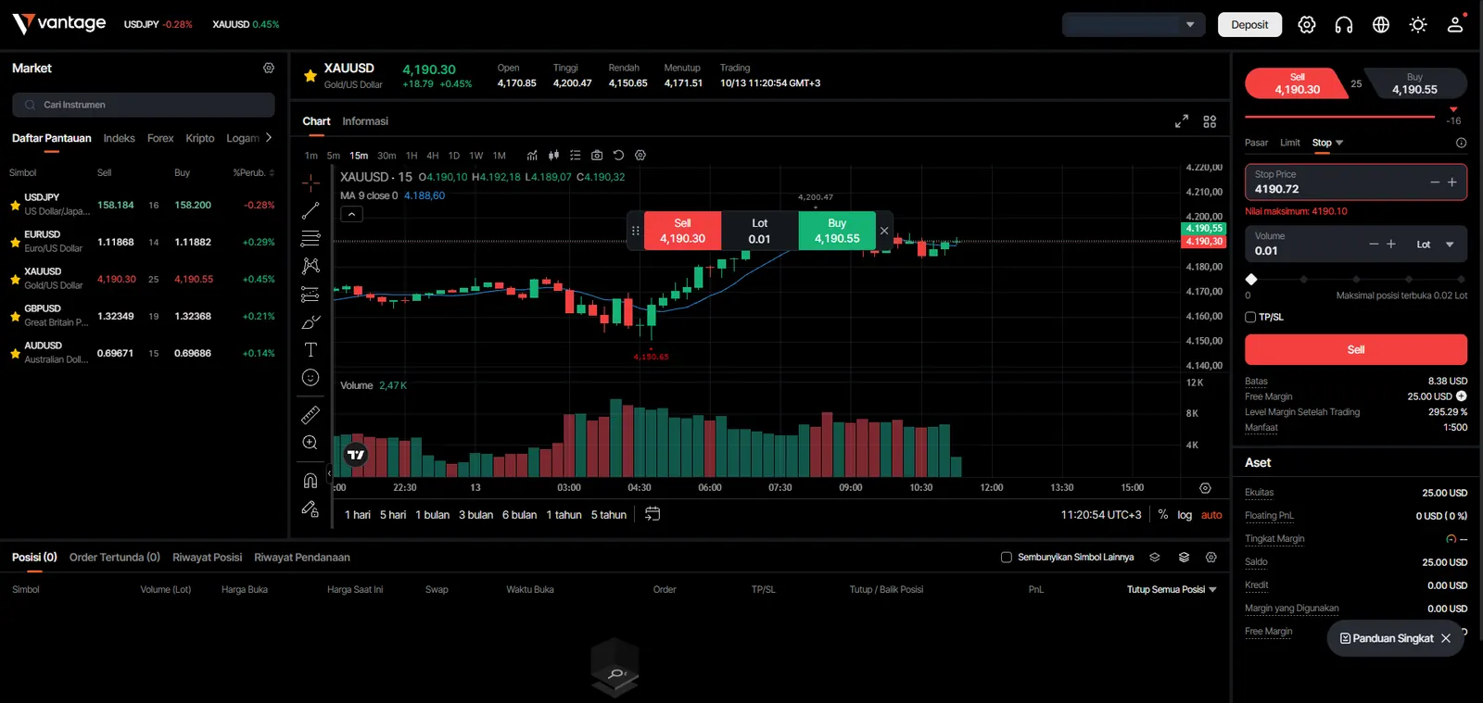1483x703 pixels.
Task: Open the account selector dropdown
Action: coord(1134,25)
